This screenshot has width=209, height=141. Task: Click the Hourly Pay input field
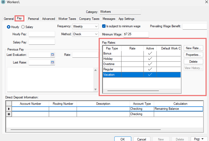point(42,34)
